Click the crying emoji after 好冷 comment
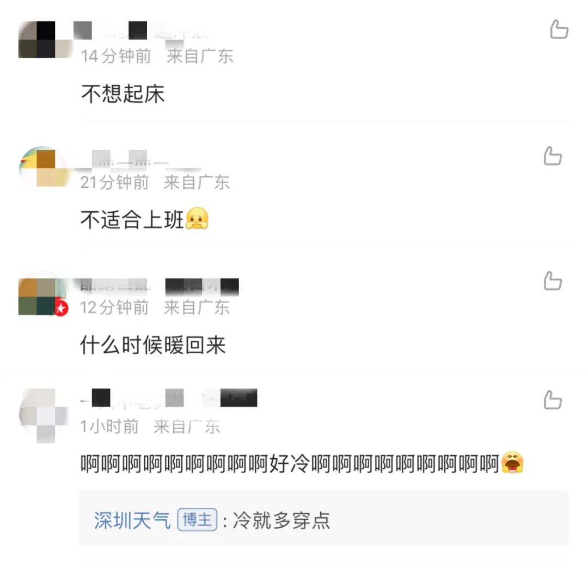Viewport: 588px width, 572px height. [513, 463]
